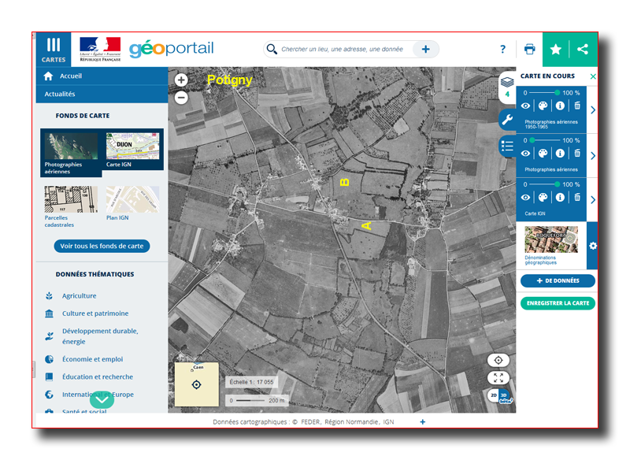Expand the Carte IGN layer chevron
Image resolution: width=630 pixels, height=460 pixels.
tap(592, 199)
